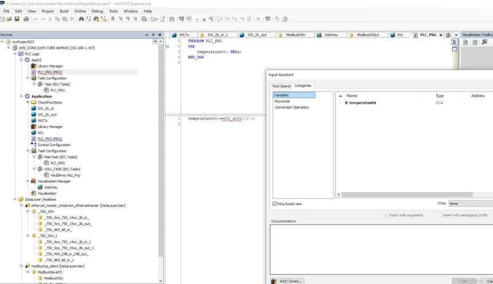Click the Find binoculars icon in toolbar
The image size is (493, 284).
point(81,19)
